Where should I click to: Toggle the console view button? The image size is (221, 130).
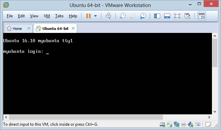202,16
